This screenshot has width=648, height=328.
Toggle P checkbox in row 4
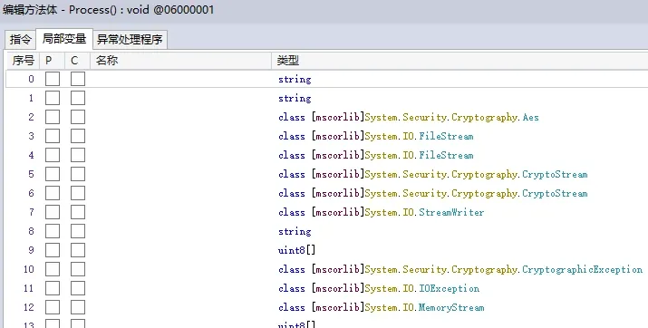click(53, 155)
